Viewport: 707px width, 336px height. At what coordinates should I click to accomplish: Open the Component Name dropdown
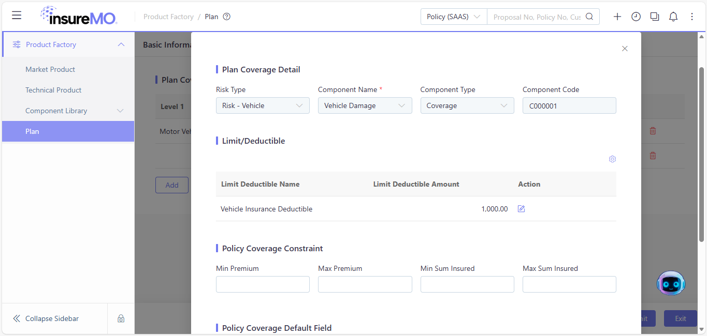click(x=365, y=105)
